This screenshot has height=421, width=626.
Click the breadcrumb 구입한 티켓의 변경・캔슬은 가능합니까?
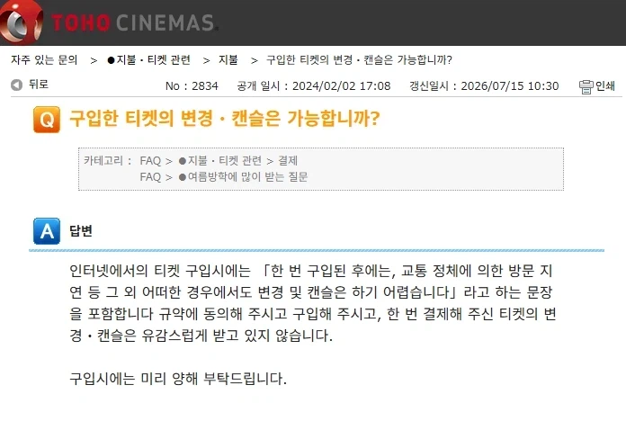(359, 60)
